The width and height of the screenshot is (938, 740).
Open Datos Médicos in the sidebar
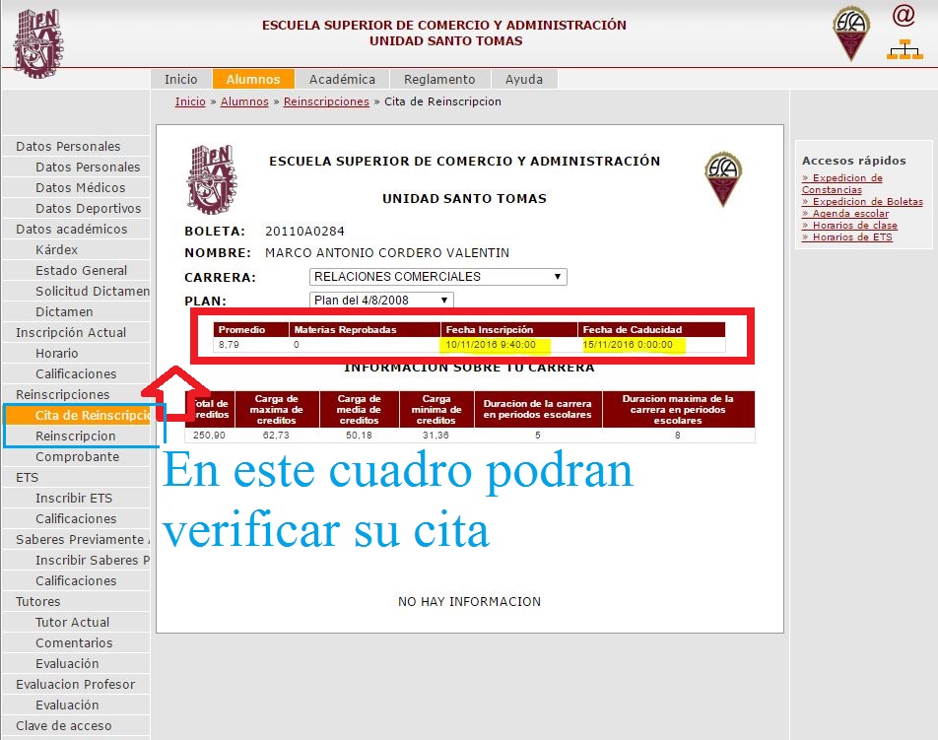(x=75, y=188)
